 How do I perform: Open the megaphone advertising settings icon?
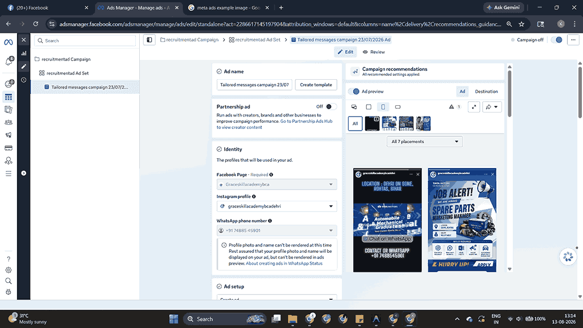point(8,135)
